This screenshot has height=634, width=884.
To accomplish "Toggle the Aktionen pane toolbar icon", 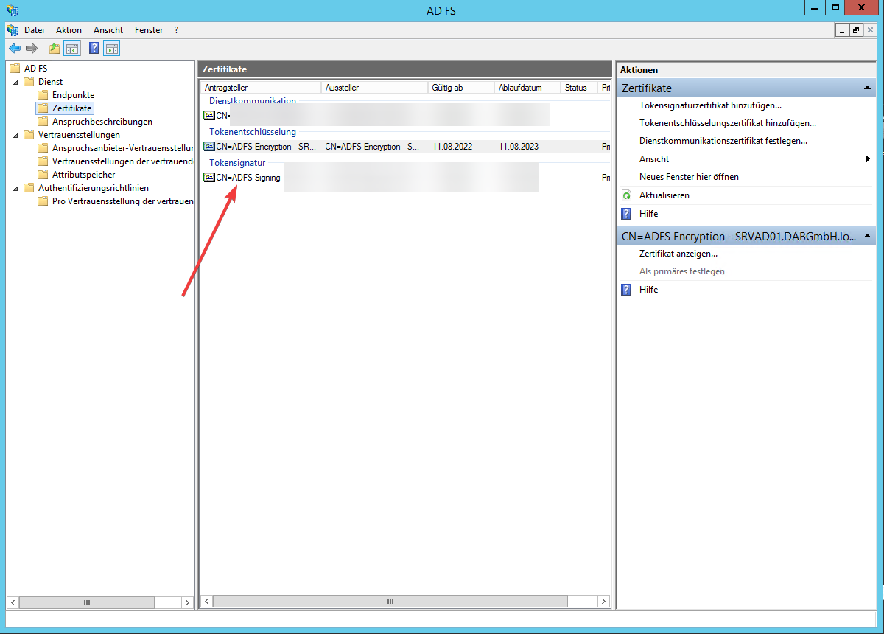I will [111, 48].
